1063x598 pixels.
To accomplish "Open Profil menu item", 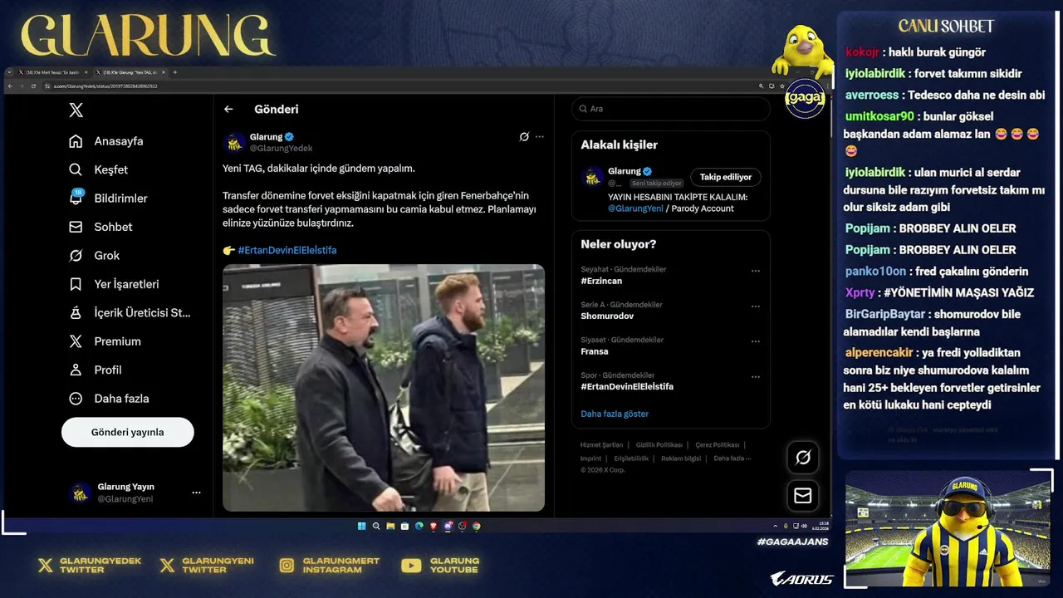I will pyautogui.click(x=96, y=370).
